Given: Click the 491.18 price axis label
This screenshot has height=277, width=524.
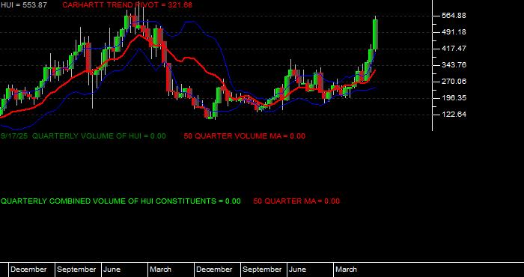Looking at the screenshot, I should tap(454, 32).
